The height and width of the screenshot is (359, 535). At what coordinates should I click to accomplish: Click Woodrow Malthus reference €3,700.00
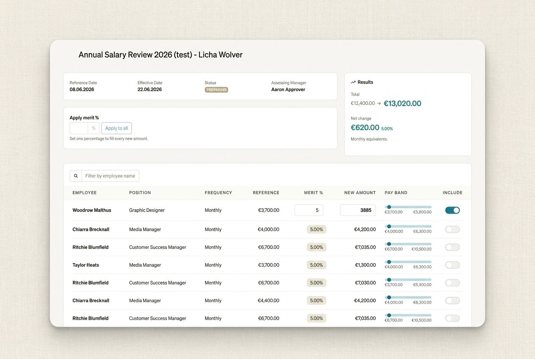tap(269, 210)
